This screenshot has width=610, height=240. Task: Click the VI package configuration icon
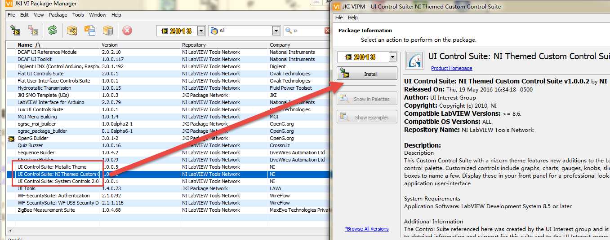90,31
